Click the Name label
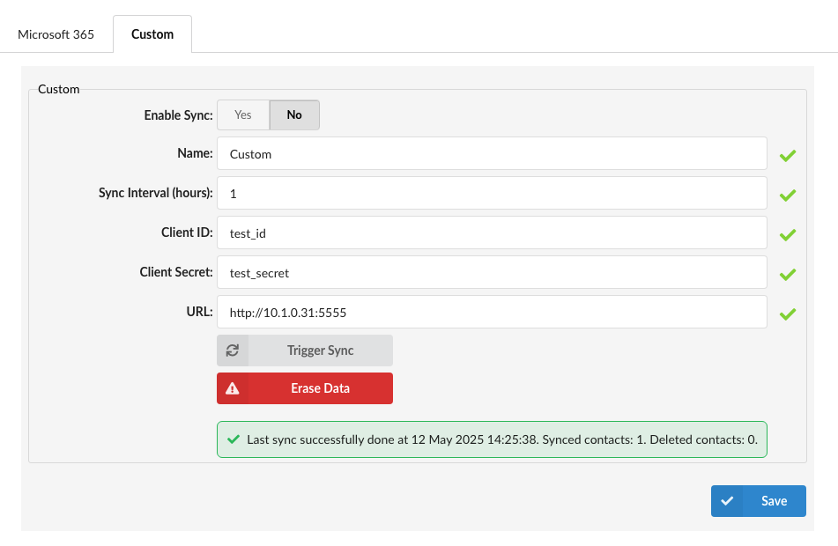838x546 pixels. click(x=195, y=153)
